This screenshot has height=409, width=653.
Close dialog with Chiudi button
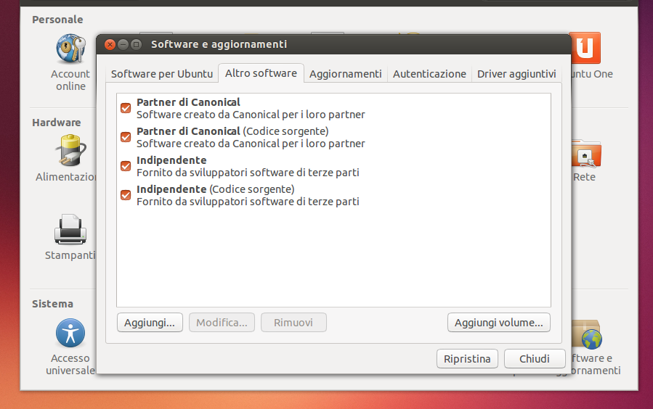point(535,359)
